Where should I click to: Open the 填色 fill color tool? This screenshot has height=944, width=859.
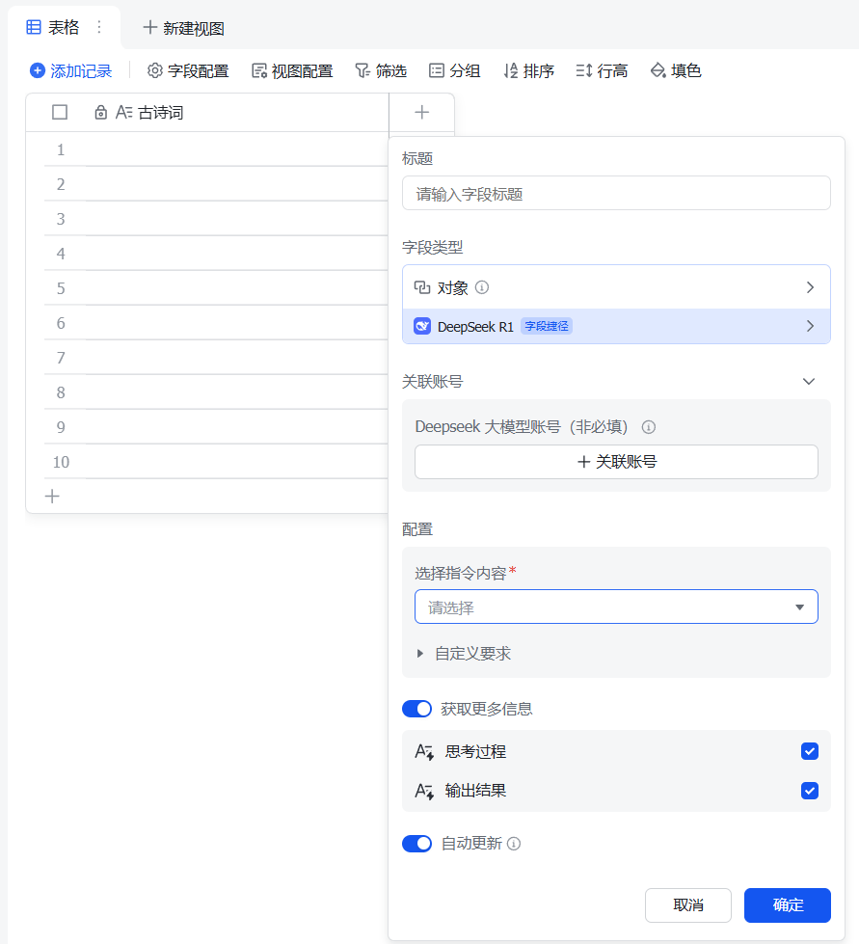(x=676, y=71)
